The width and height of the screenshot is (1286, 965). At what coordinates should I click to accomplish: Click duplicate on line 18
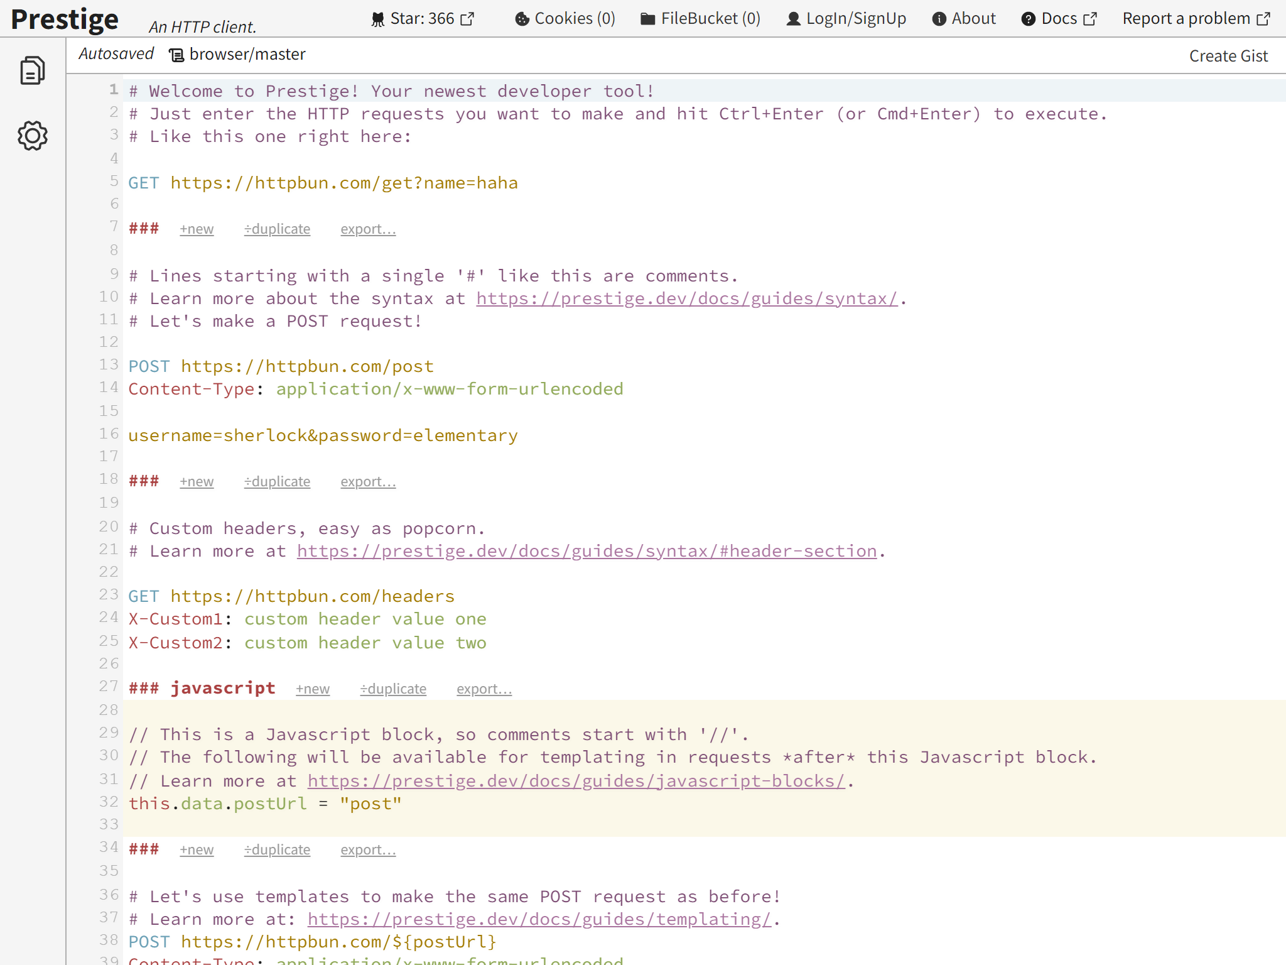pos(277,482)
